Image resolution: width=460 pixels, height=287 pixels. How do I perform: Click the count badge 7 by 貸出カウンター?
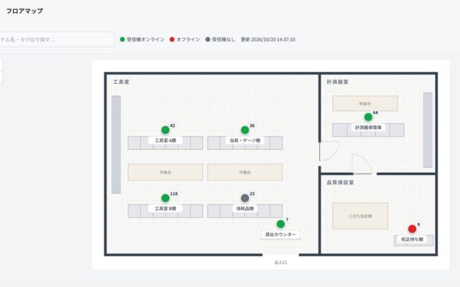point(287,220)
